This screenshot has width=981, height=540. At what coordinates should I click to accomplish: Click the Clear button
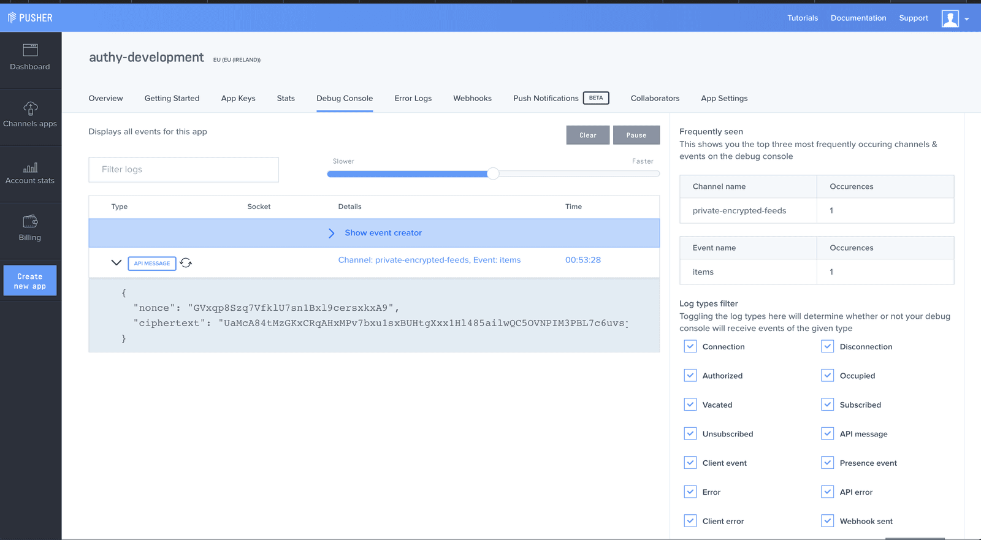tap(587, 135)
